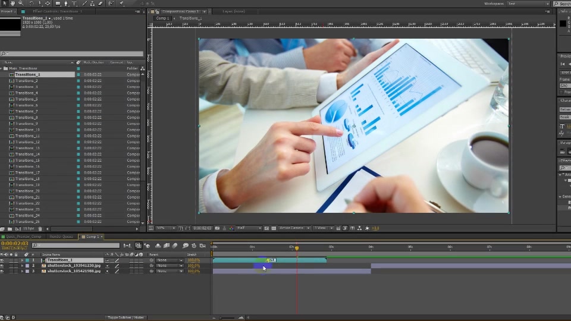
Task: Select the Zoom magnifier tool
Action: tap(21, 4)
